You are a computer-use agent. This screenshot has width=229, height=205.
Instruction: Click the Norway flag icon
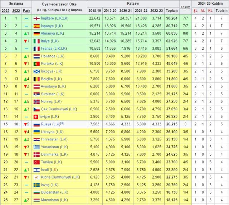point(36,101)
